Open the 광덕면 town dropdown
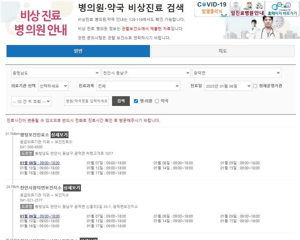 point(237,73)
